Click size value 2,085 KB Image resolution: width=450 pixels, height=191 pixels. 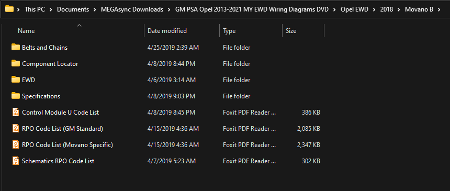pyautogui.click(x=309, y=129)
